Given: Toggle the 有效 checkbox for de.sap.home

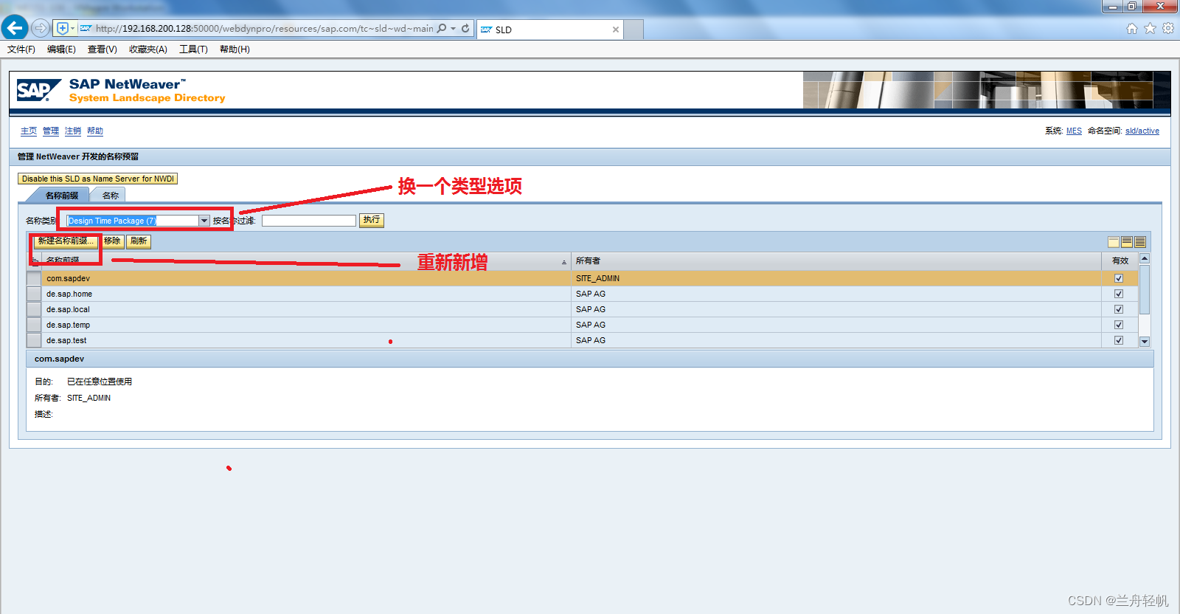Looking at the screenshot, I should click(x=1119, y=294).
